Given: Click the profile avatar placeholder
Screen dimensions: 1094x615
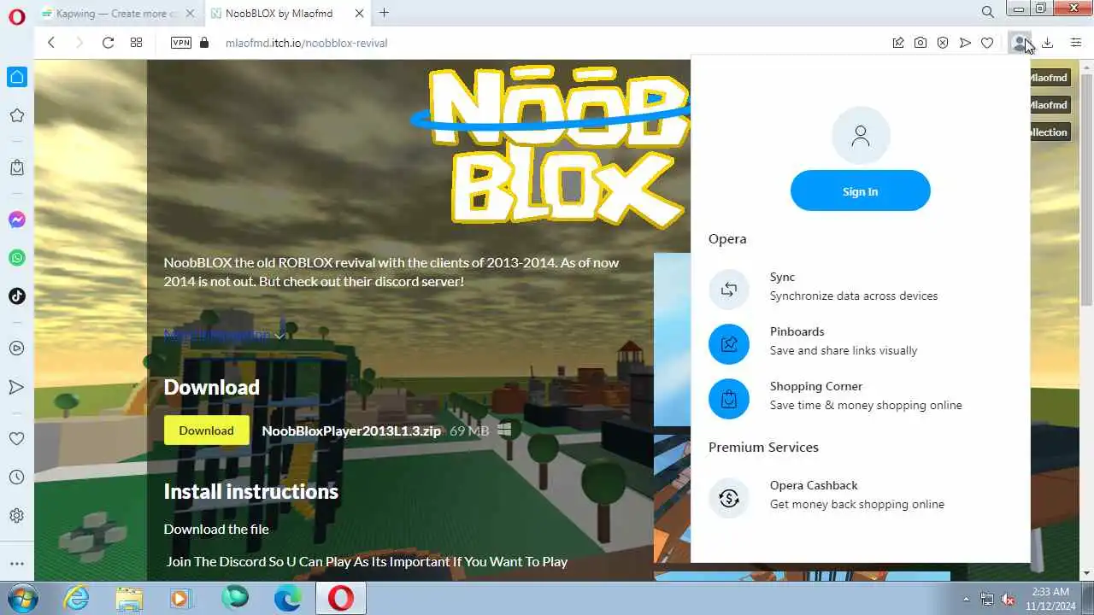Looking at the screenshot, I should [861, 136].
